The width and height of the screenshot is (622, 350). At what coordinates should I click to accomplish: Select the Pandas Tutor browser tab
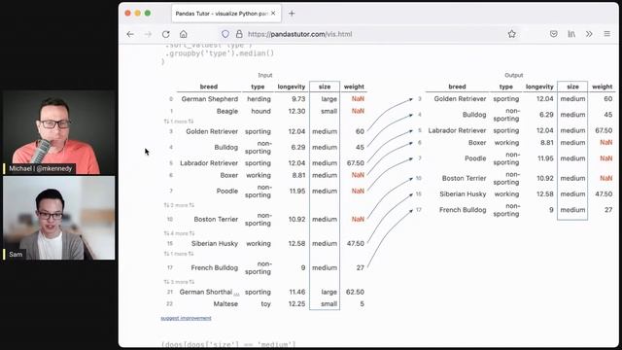pos(226,14)
